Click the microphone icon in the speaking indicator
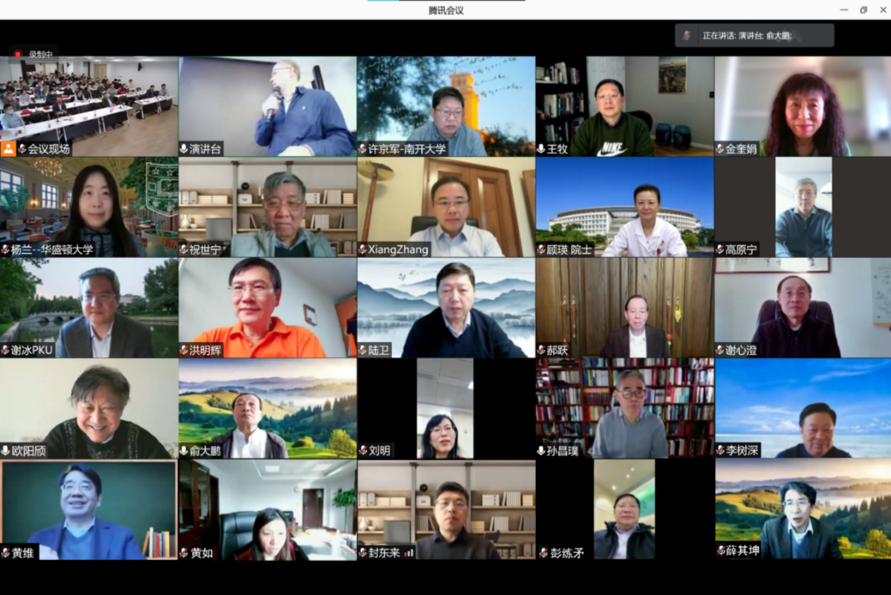The width and height of the screenshot is (891, 595). pos(687,35)
